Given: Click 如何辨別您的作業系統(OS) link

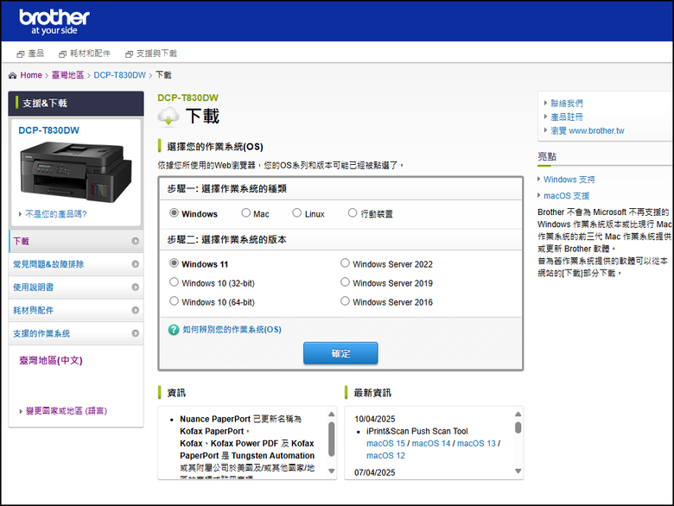Looking at the screenshot, I should pos(232,330).
